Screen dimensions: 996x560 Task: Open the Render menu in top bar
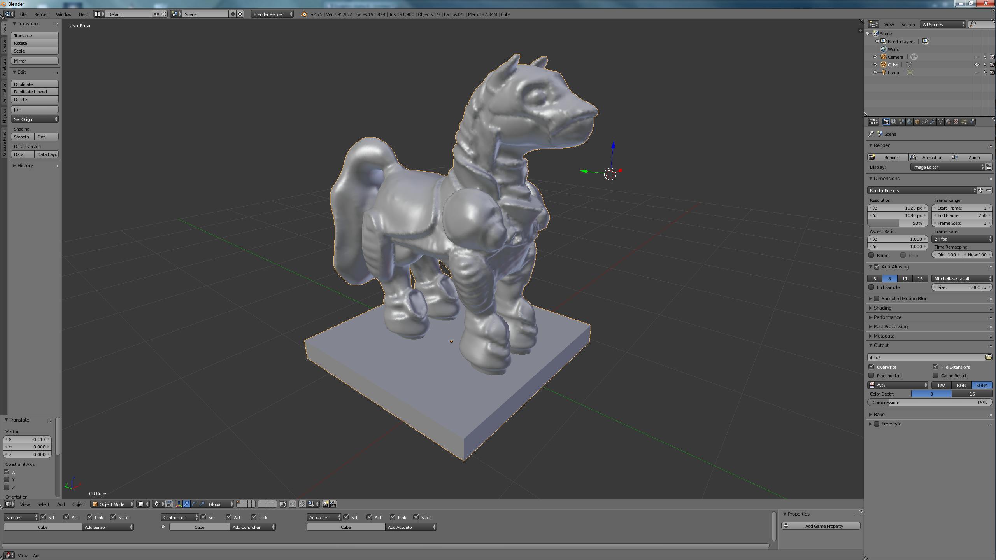(41, 14)
